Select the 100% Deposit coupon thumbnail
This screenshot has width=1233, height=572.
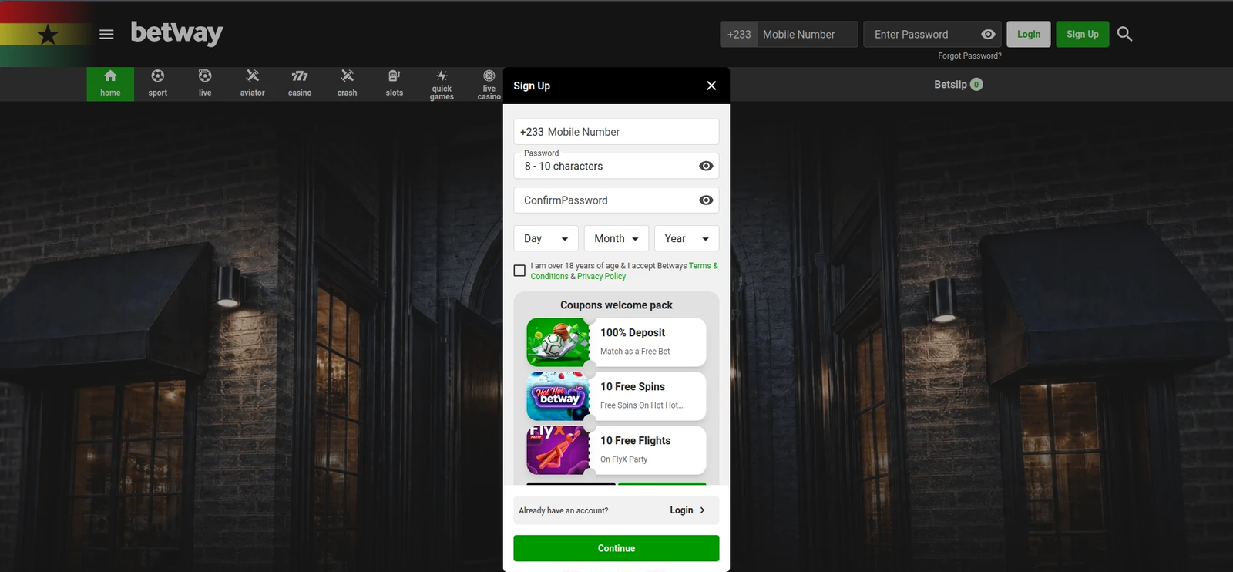559,342
